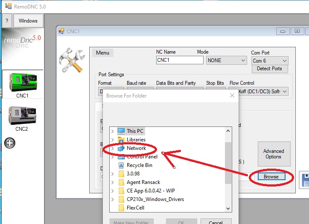Open the Mode dropdown showing NONE
309x224 pixels.
point(226,60)
